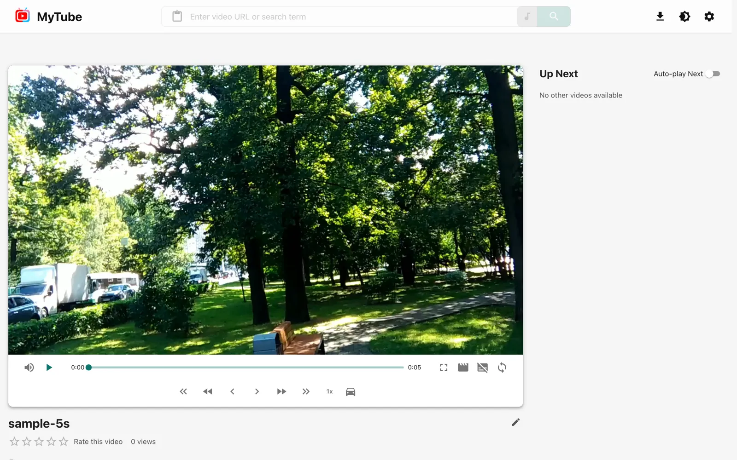Click the rewind button

(x=208, y=391)
